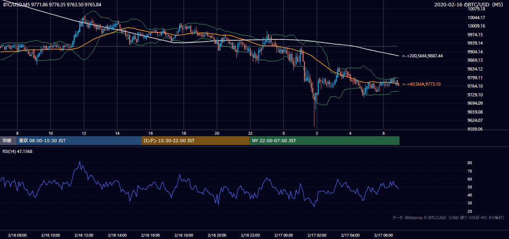509x239 pixels.
Task: Click hour marker 12 under the price chart
Action: point(84,133)
